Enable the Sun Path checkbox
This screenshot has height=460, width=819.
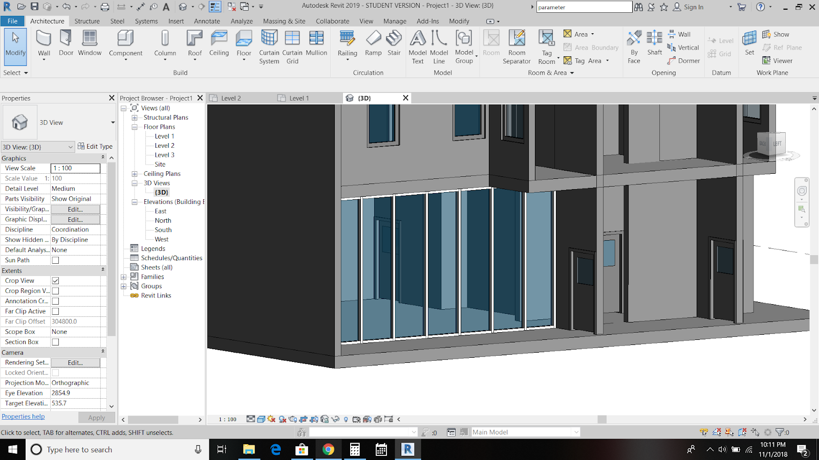(56, 260)
